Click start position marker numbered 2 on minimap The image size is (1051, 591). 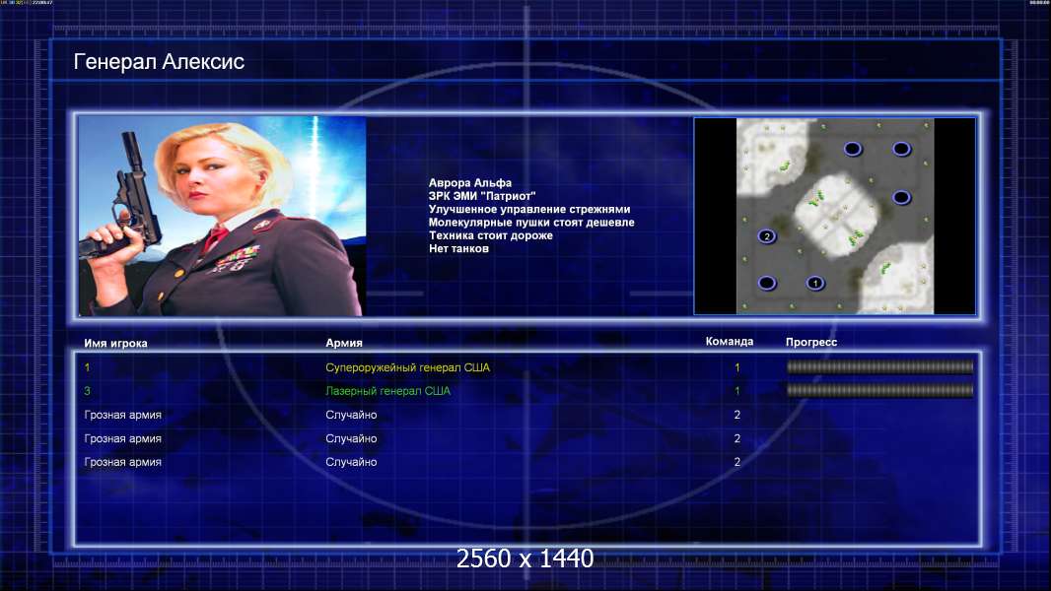click(x=767, y=236)
